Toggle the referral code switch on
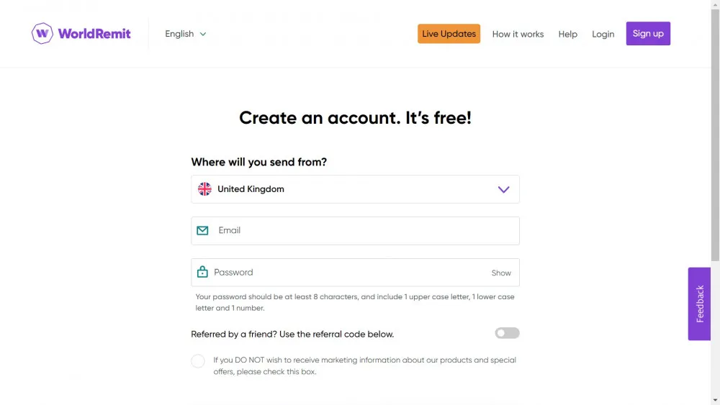The image size is (720, 405). 507,333
